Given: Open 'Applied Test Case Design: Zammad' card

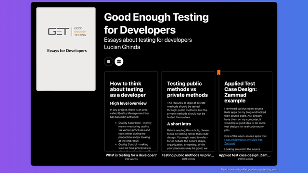Looking at the screenshot, I should pos(245,111).
